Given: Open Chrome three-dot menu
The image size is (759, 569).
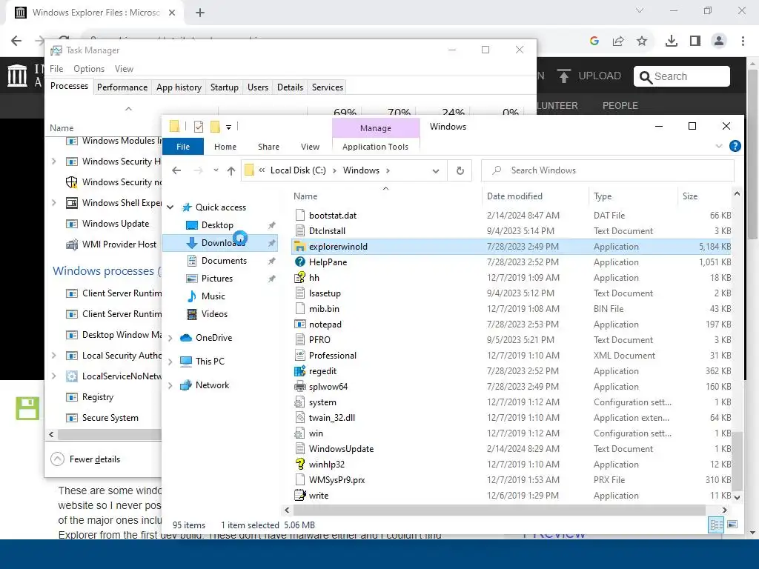Looking at the screenshot, I should coord(743,41).
